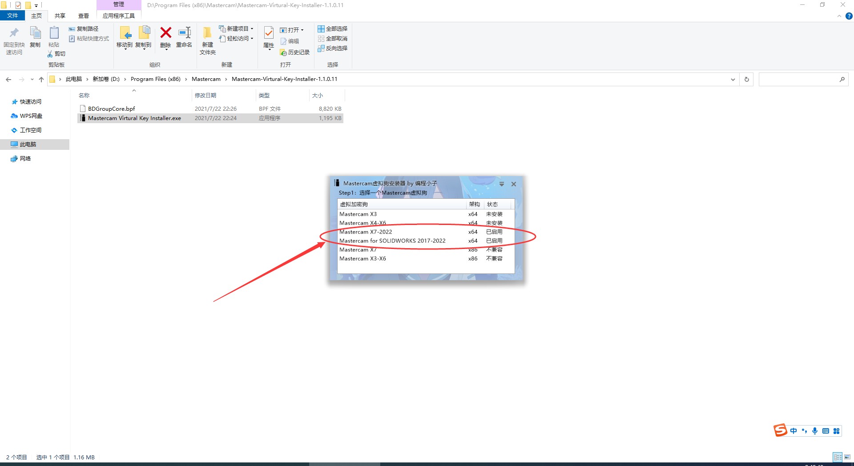Click Mastercam breadcrumb in address bar

(206, 79)
